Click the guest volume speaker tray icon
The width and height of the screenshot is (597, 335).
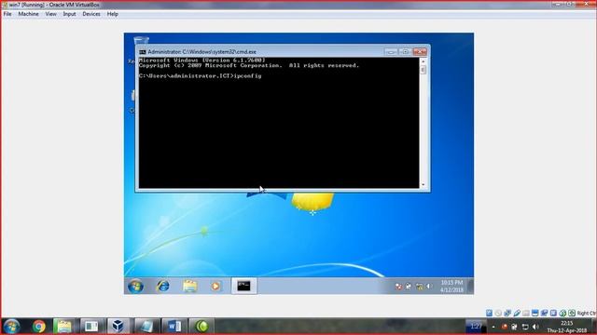coord(429,287)
